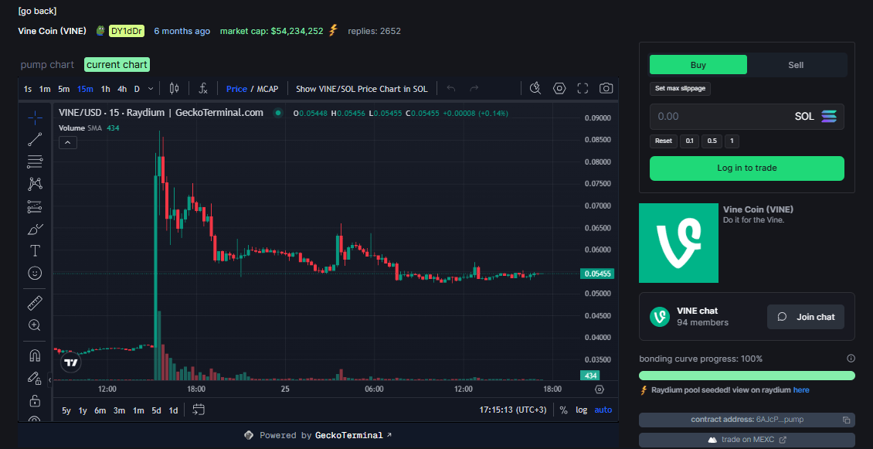Screen dimensions: 873x449
Task: Select the text annotation tool
Action: 35,250
